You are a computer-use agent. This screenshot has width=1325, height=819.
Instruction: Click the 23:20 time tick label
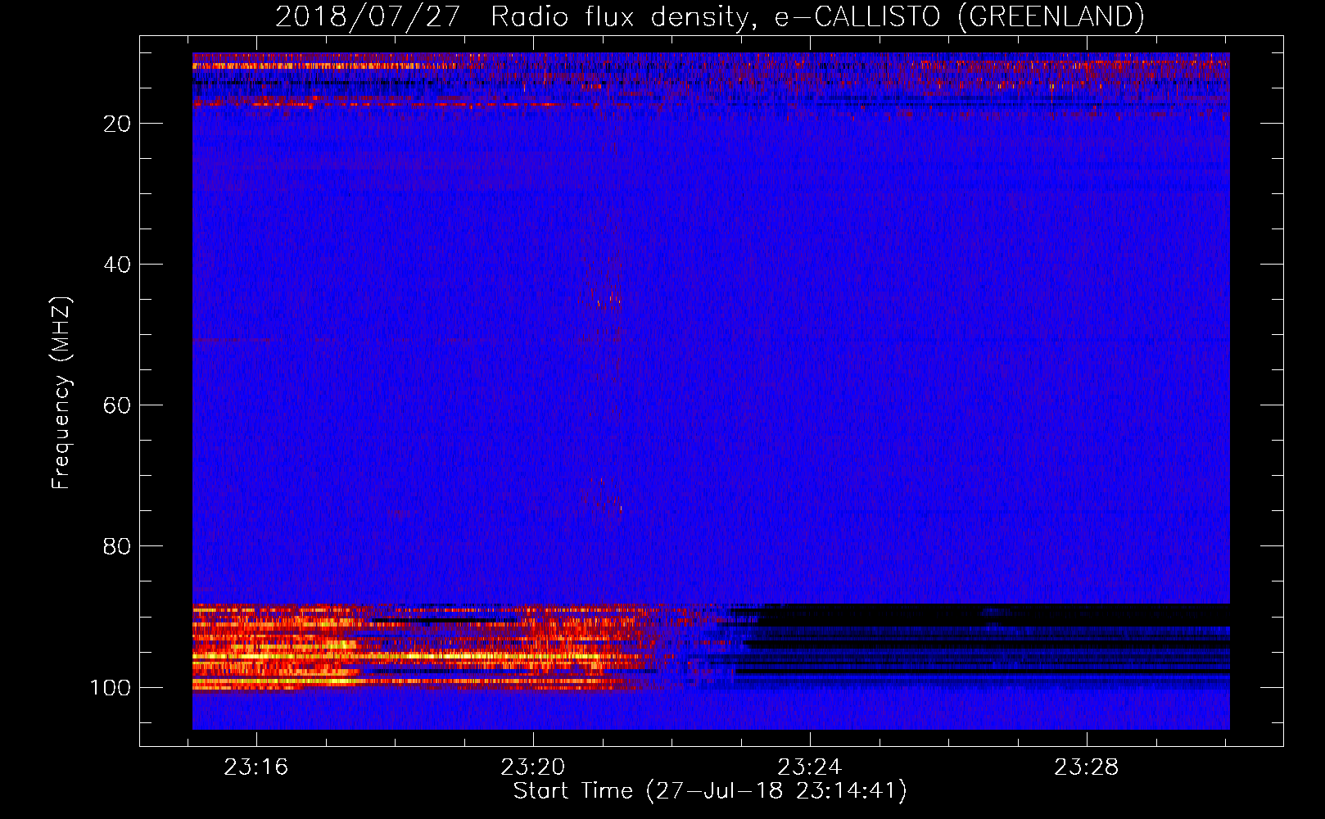point(533,767)
